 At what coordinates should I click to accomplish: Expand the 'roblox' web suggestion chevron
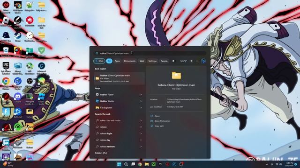click(x=141, y=127)
